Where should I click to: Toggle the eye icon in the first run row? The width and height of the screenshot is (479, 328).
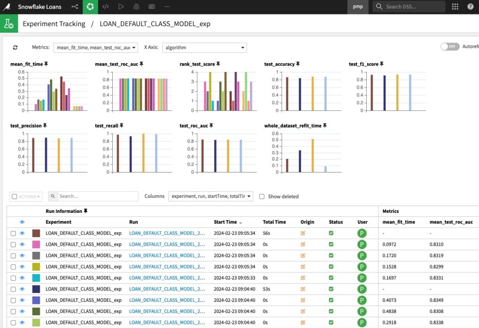22,233
